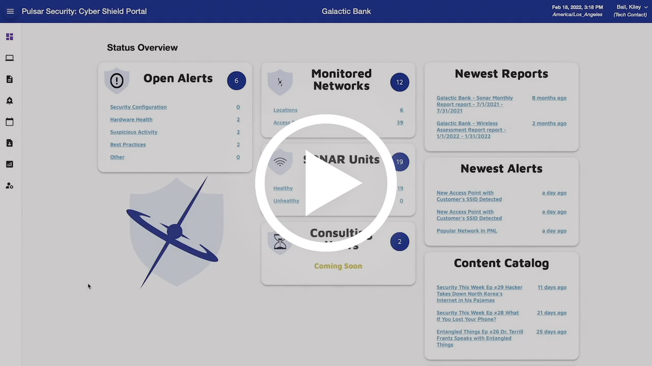Screen dimensions: 652x366
Task: Open Hardware Health alerts link
Action: coord(131,119)
